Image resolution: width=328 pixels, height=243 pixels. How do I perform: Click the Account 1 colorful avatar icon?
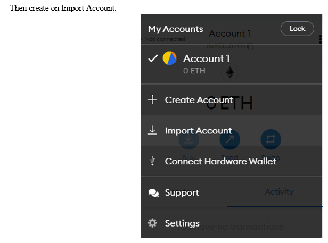[170, 58]
